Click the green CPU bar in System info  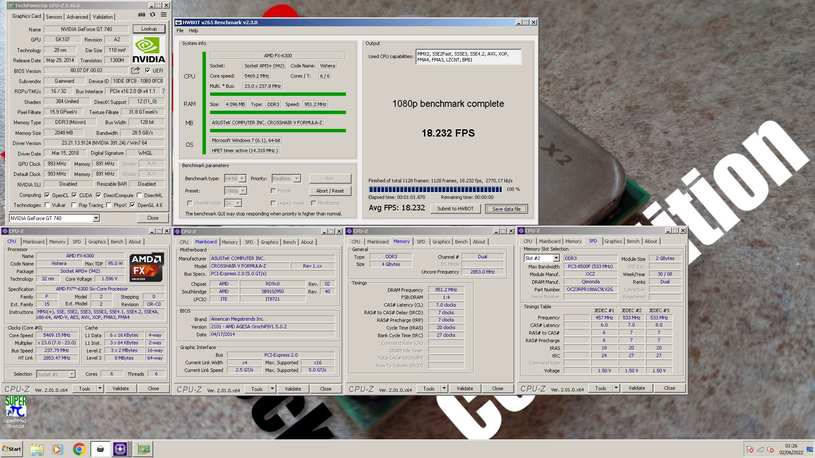[x=278, y=94]
